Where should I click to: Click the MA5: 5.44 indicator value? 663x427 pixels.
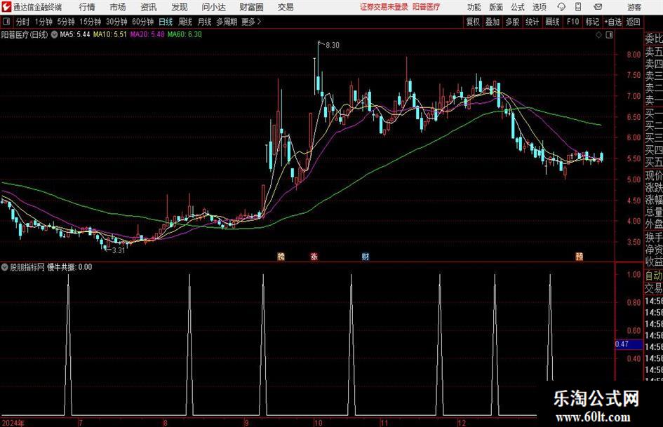(x=75, y=34)
